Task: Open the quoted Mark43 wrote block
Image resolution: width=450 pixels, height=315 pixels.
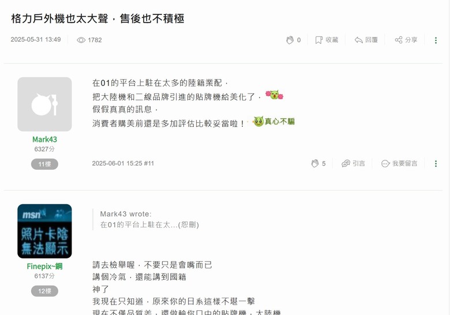Action: [x=149, y=219]
